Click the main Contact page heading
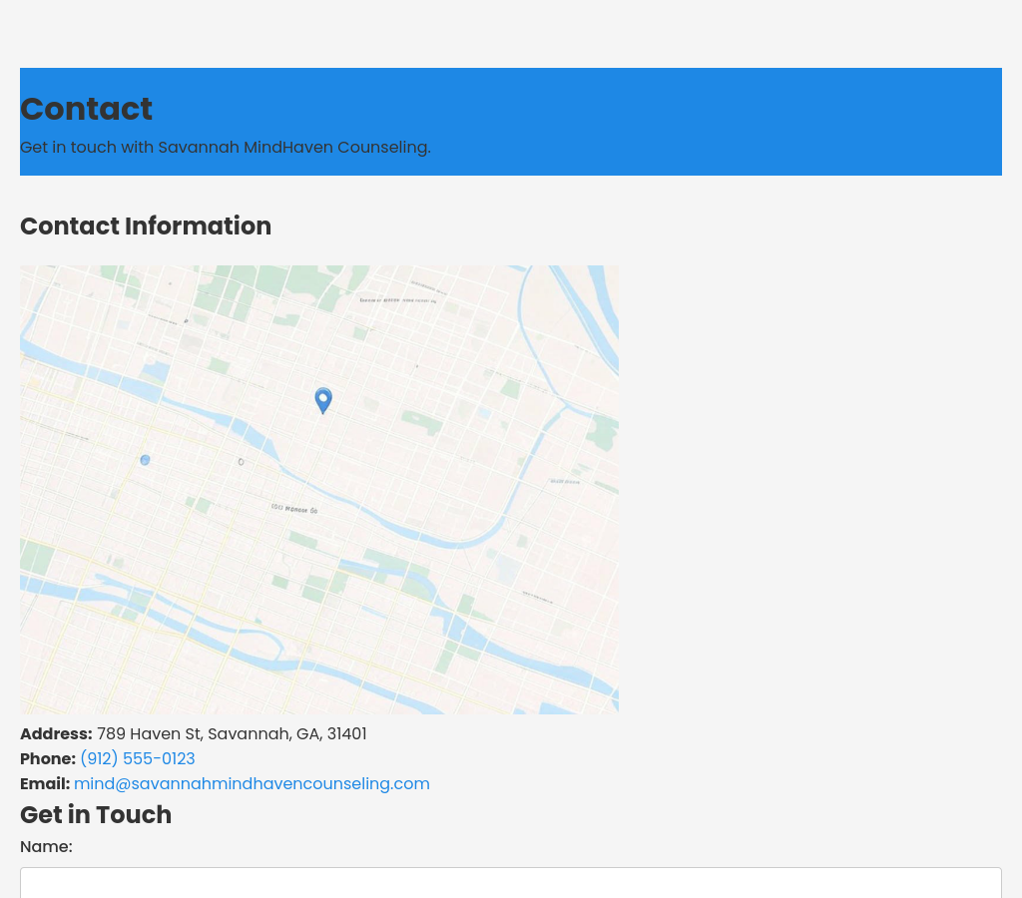Image resolution: width=1022 pixels, height=898 pixels. [87, 109]
